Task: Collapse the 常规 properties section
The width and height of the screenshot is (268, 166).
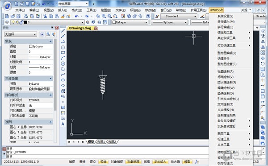Action: [x=50, y=41]
